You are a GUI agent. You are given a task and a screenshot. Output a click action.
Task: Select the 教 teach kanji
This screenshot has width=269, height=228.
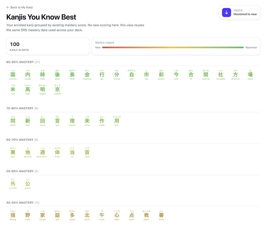click(146, 215)
